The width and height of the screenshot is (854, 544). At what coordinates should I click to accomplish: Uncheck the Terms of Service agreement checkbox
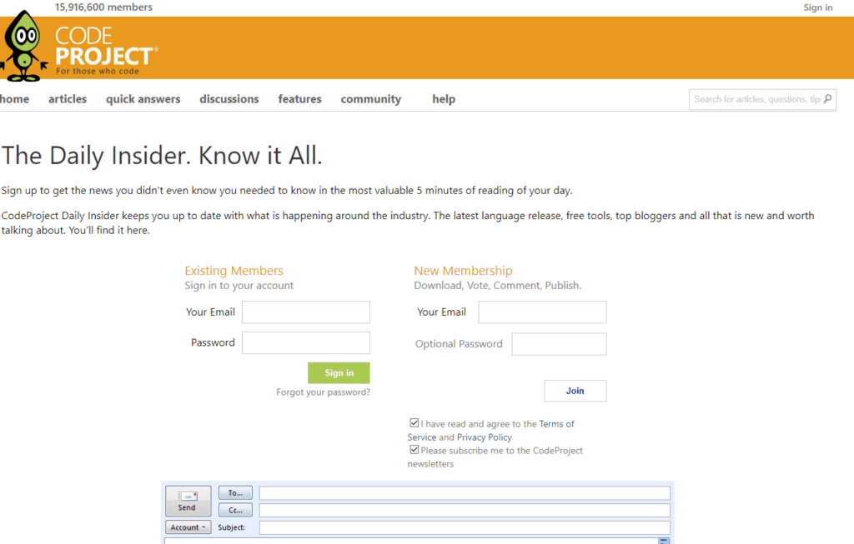[414, 422]
